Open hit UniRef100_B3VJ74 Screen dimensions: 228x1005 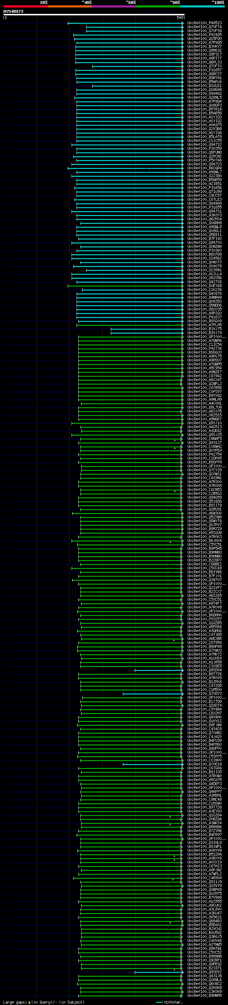[204, 333]
